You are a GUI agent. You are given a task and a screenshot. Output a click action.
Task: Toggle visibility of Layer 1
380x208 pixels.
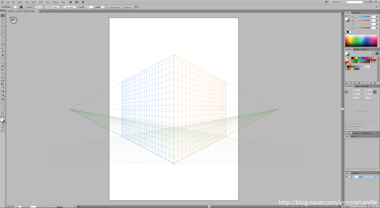[346, 177]
